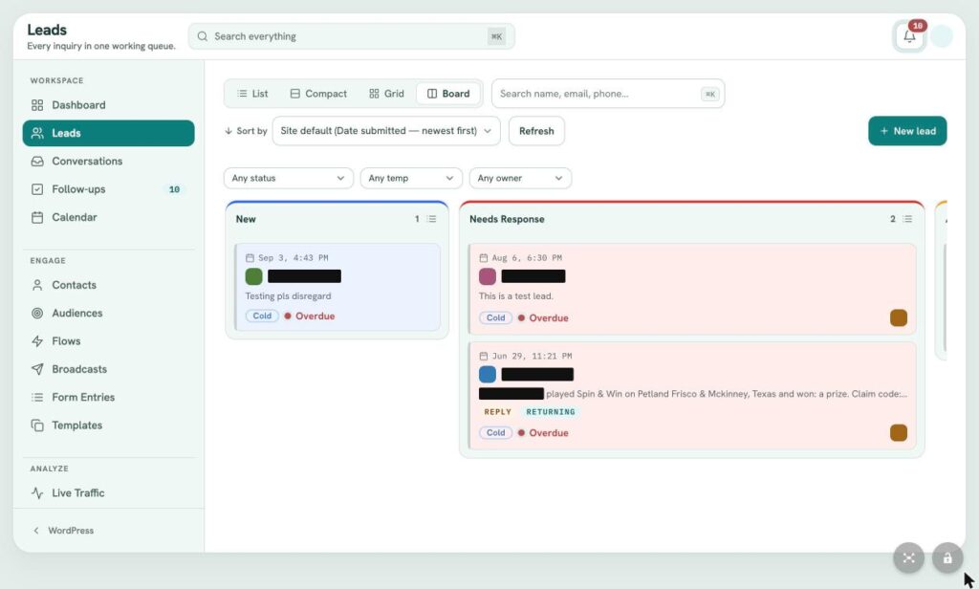
Task: Click the magnifier icon in Search everything
Action: pos(203,36)
